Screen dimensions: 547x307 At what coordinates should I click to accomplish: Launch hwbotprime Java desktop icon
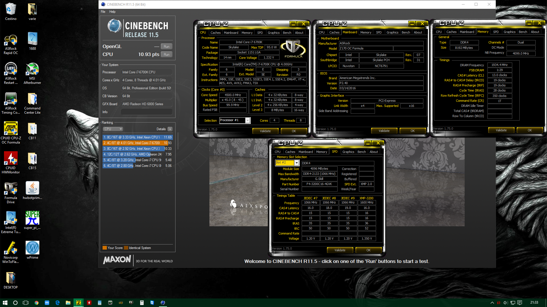[x=32, y=190]
